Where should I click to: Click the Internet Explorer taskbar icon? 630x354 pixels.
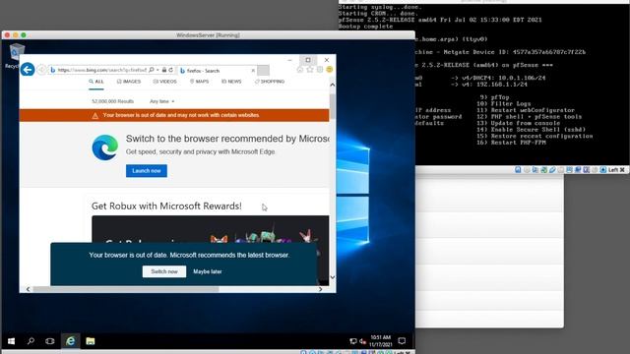click(70, 341)
